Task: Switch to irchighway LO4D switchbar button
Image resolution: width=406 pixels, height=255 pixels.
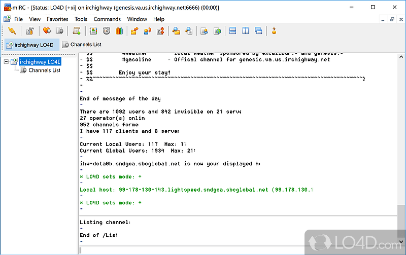Action: coord(32,45)
